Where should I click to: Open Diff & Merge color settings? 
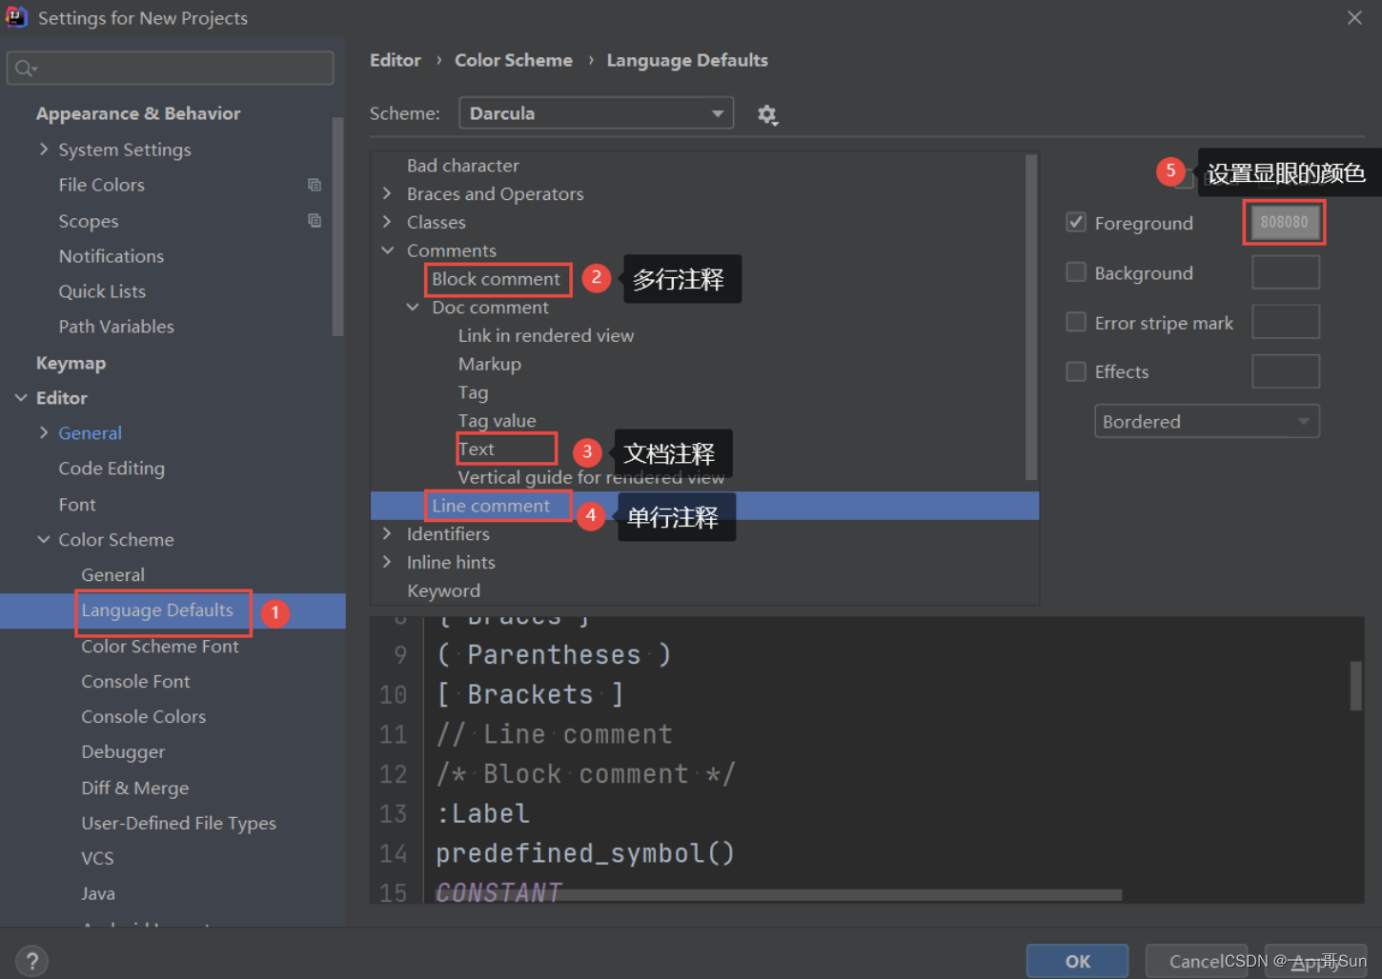(x=135, y=788)
